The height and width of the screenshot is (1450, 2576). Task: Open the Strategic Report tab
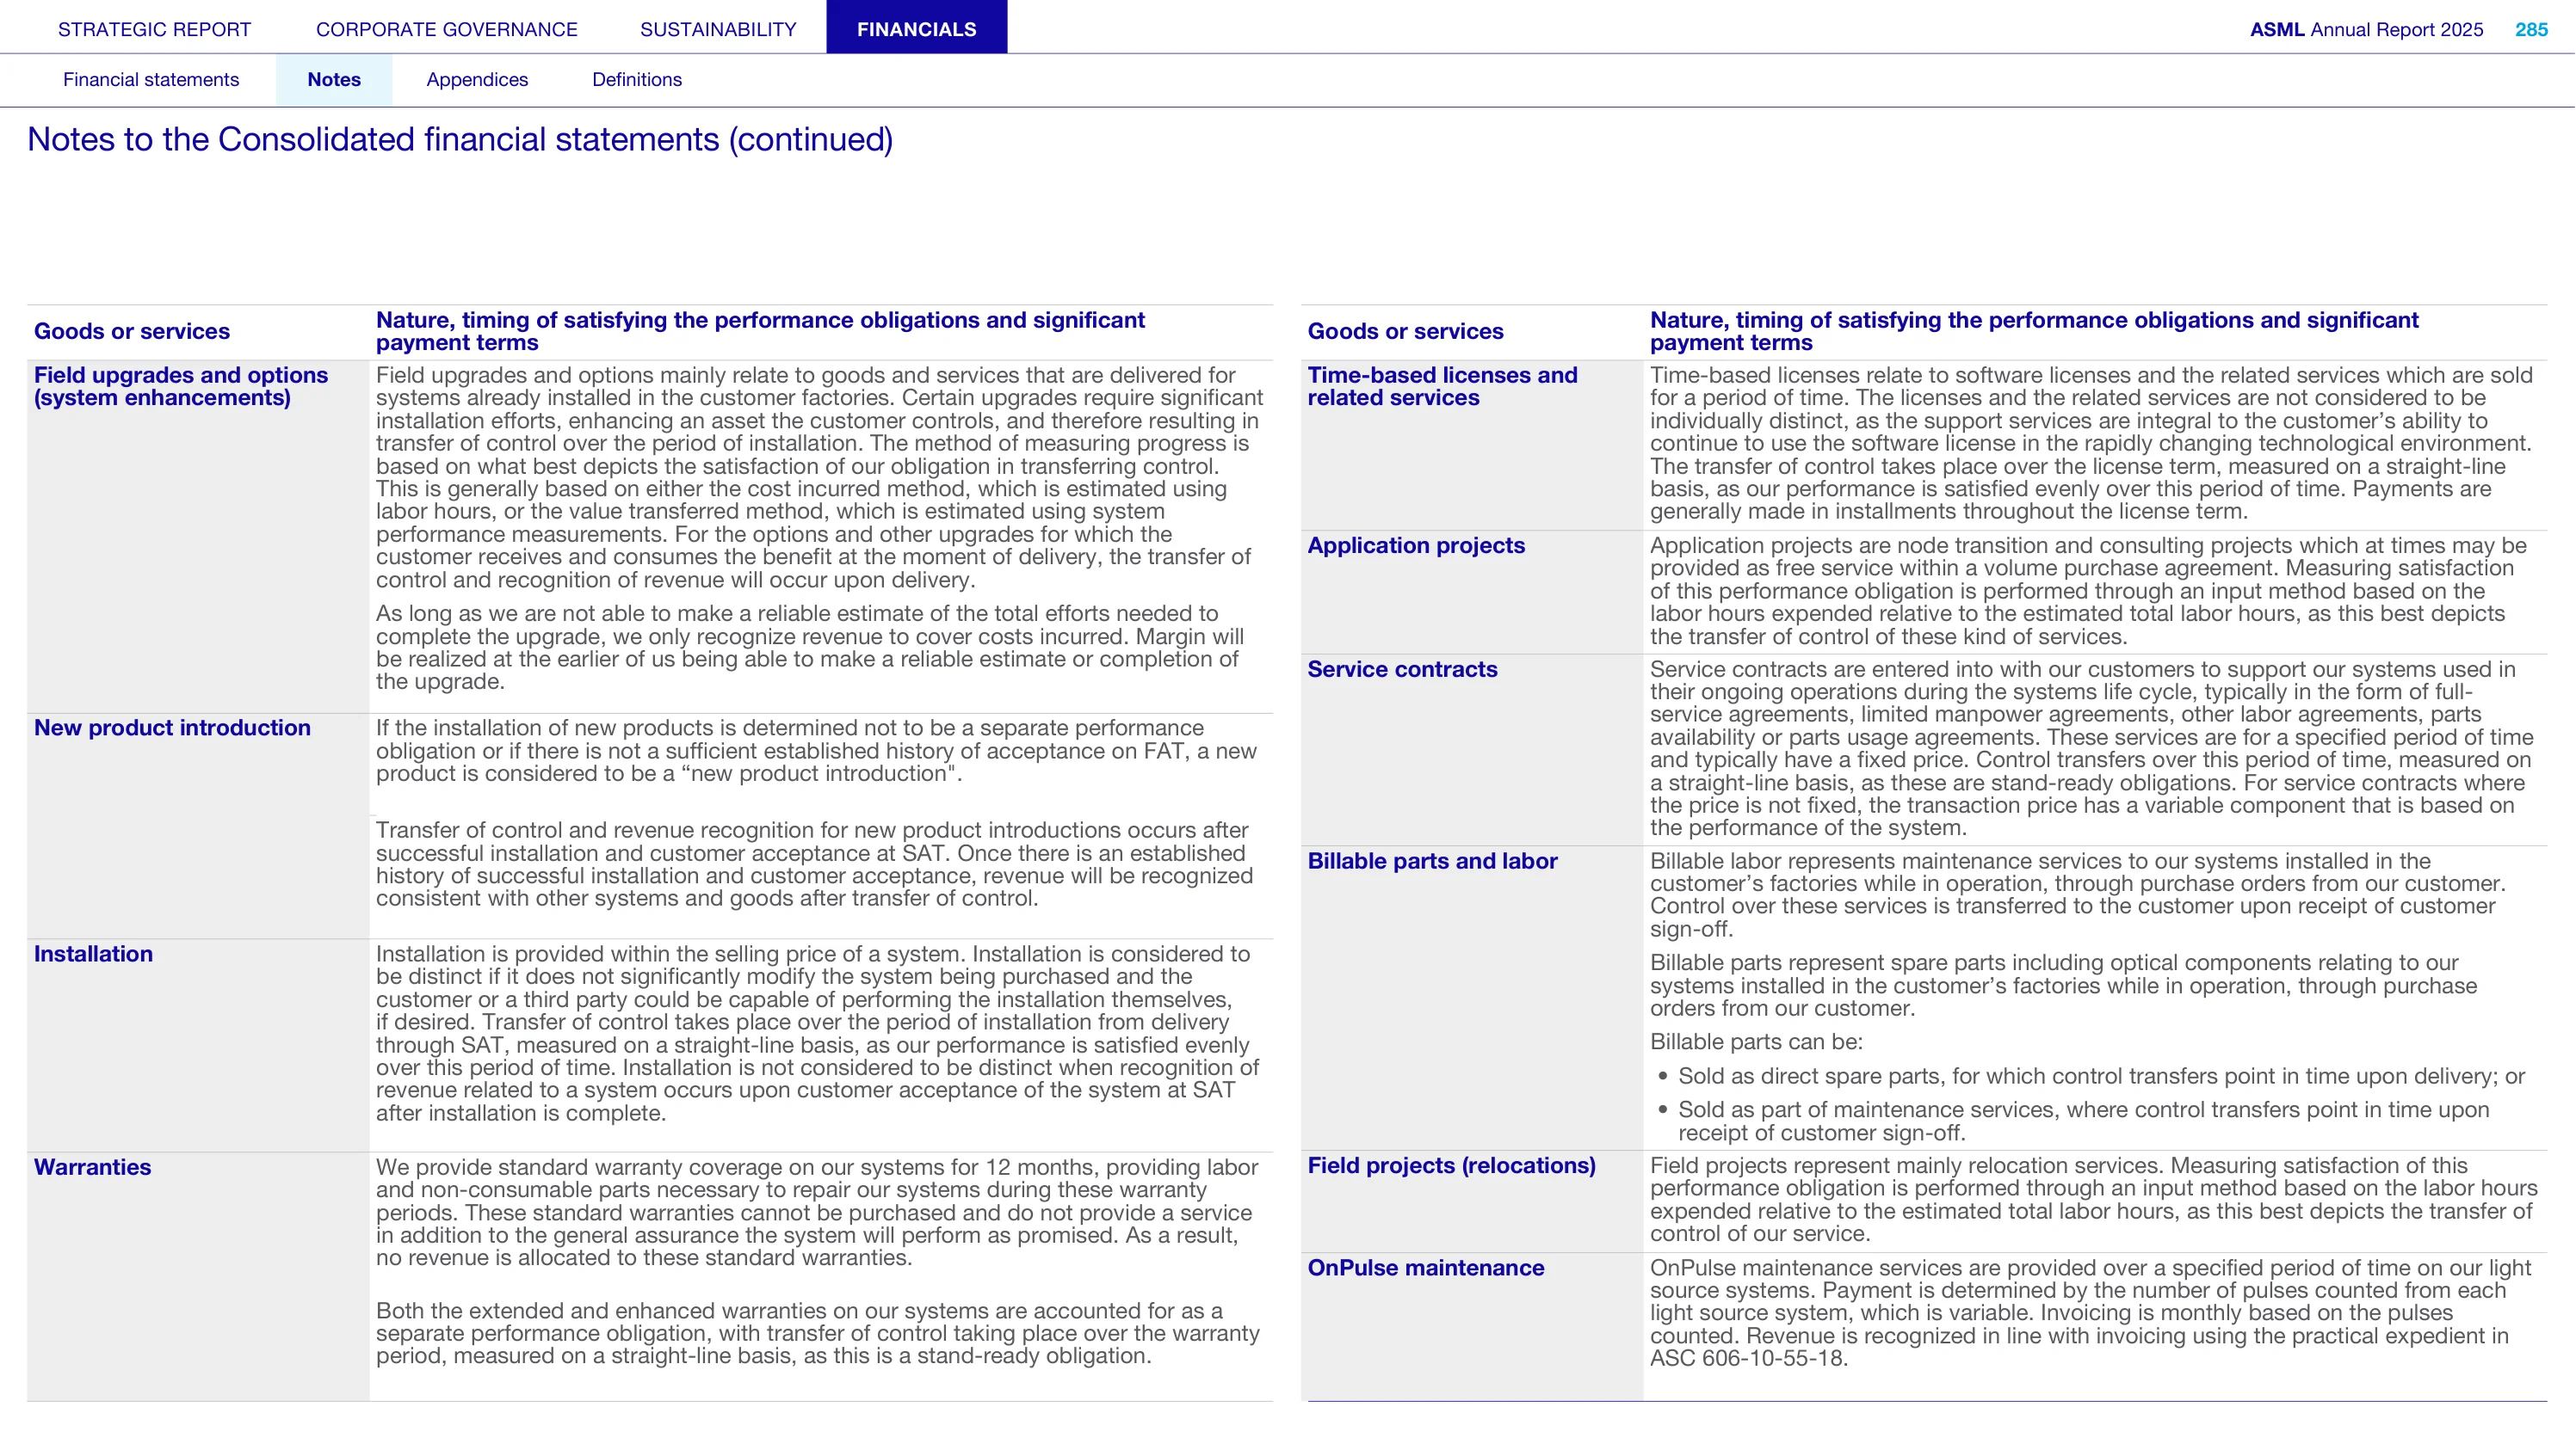click(154, 29)
